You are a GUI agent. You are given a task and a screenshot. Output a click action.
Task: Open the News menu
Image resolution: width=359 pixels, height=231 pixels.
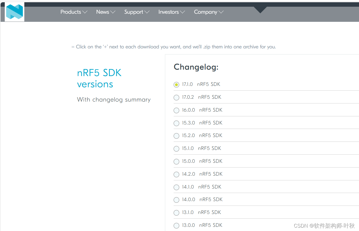(x=106, y=12)
